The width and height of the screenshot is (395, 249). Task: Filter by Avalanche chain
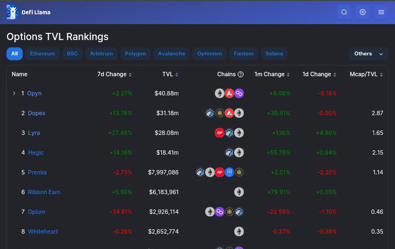(x=171, y=54)
